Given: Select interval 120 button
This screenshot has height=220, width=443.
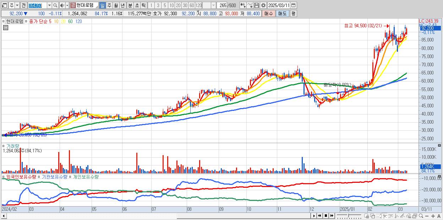Looking at the screenshot, I should point(199,5).
